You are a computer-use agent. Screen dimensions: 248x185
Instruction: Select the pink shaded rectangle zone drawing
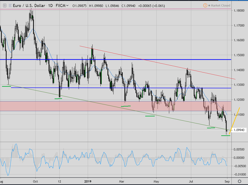tap(115, 106)
